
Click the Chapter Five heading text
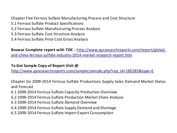73,18
